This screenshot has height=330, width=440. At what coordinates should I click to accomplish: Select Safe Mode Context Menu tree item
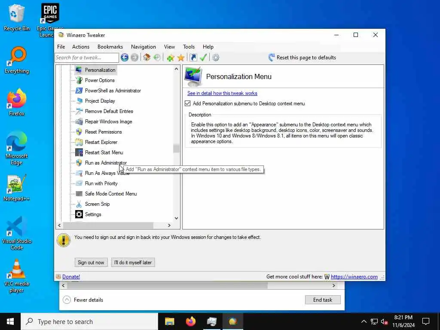tap(111, 194)
